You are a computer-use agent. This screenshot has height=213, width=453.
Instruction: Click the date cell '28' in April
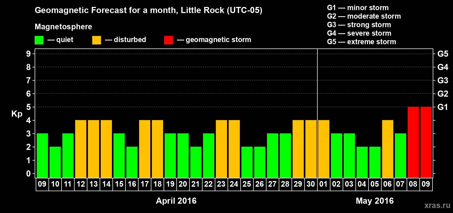coord(285,184)
